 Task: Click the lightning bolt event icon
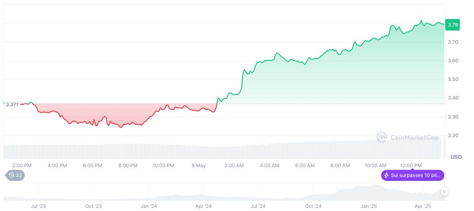pyautogui.click(x=386, y=176)
